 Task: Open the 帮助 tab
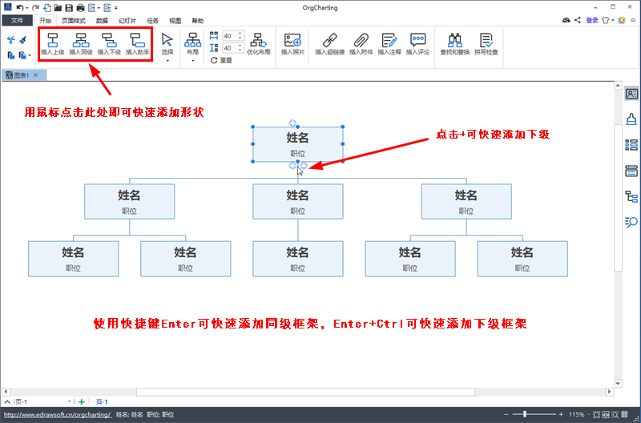[197, 21]
